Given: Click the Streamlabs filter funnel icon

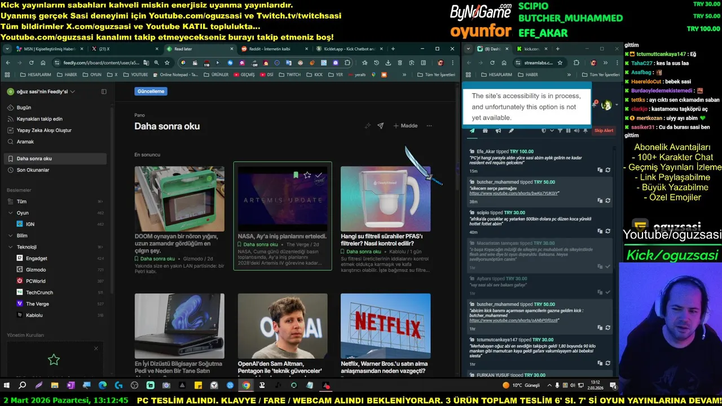Looking at the screenshot, I should 560,130.
